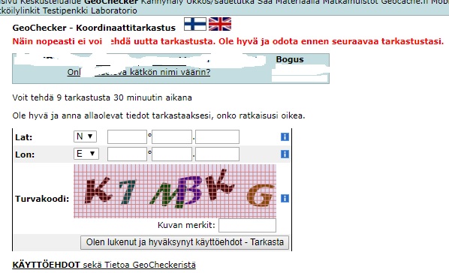Open the info icon beside Lon row

[x=285, y=154]
